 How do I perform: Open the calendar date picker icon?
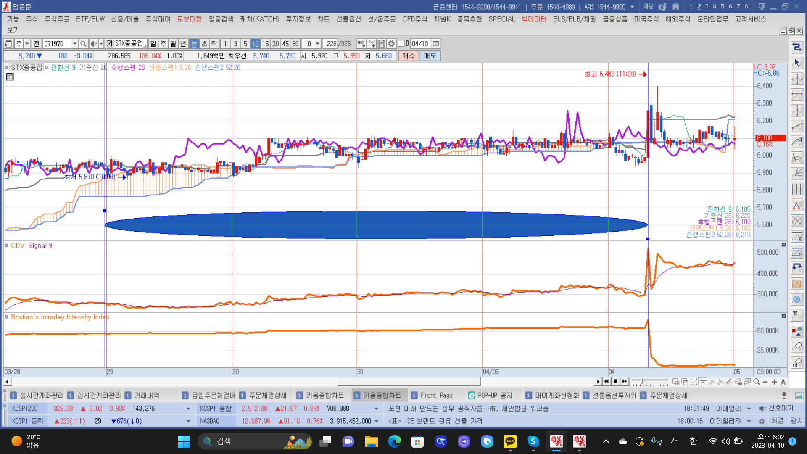tap(436, 44)
